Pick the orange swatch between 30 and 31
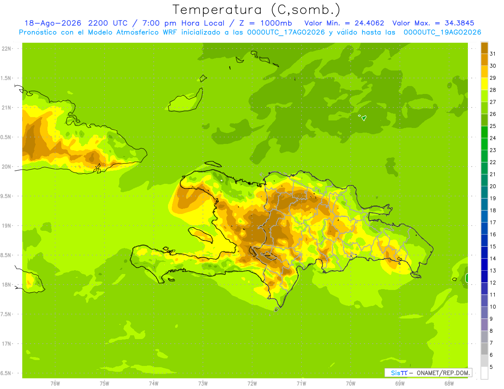 (x=484, y=60)
